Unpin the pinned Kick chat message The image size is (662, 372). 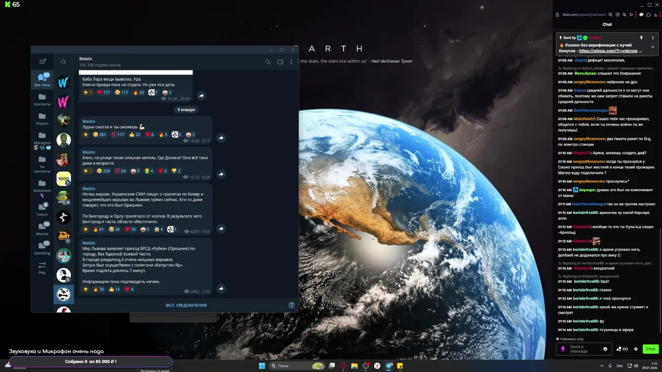641,38
